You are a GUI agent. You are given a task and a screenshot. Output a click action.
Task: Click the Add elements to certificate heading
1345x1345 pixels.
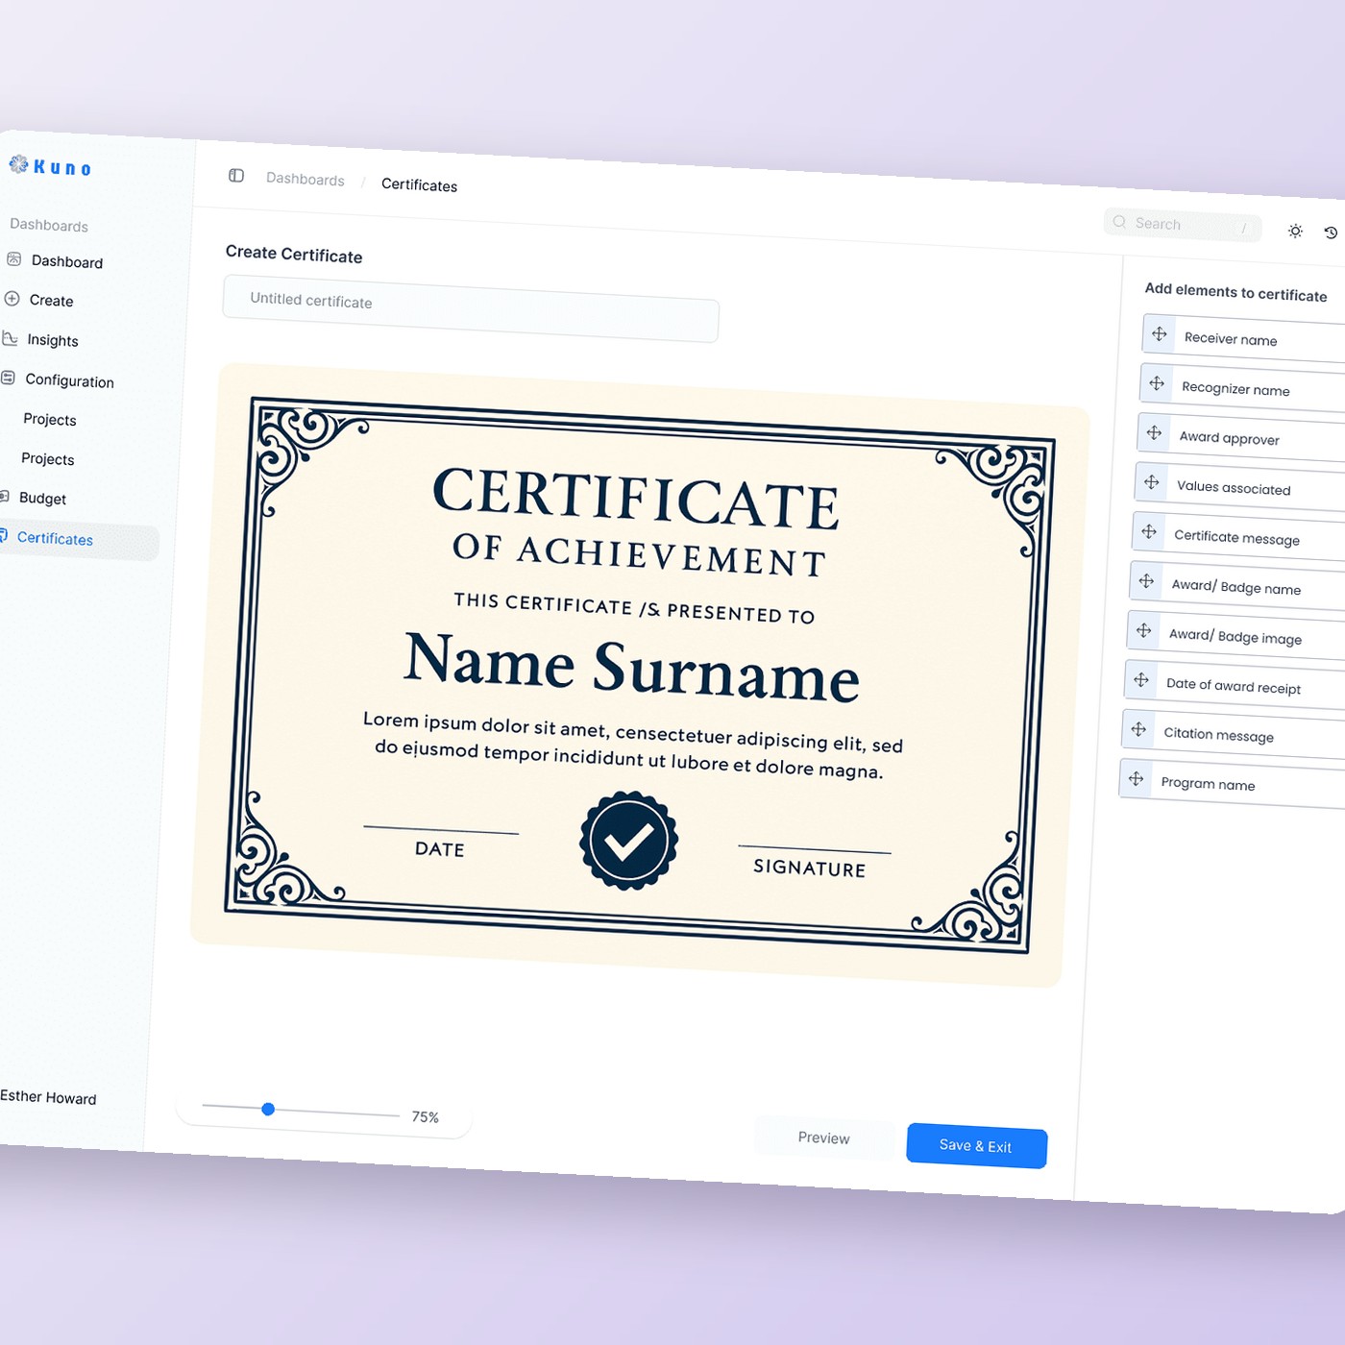[1235, 292]
